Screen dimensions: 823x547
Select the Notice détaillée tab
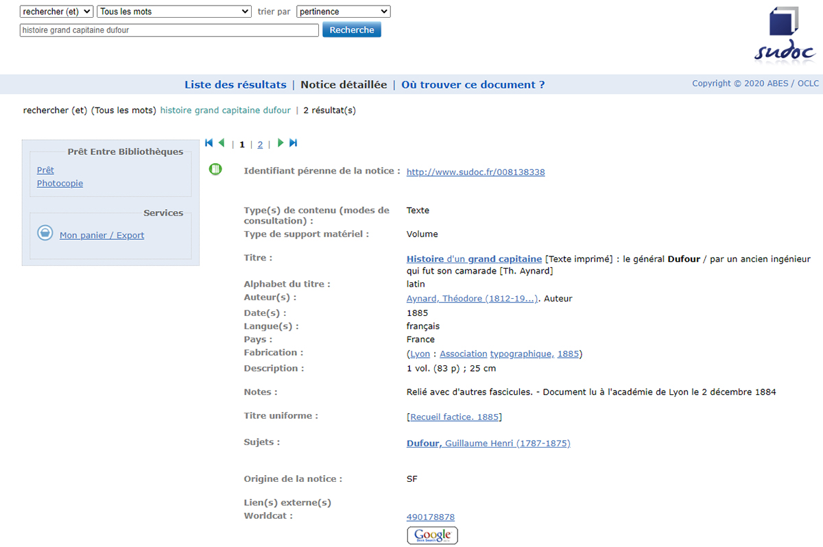[x=344, y=85]
